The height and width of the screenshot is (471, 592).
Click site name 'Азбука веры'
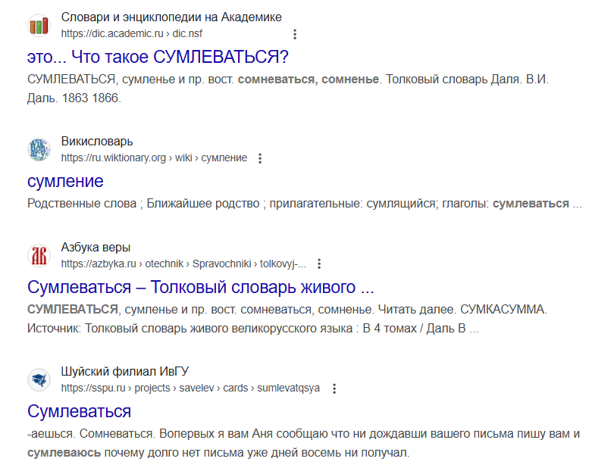tap(96, 248)
